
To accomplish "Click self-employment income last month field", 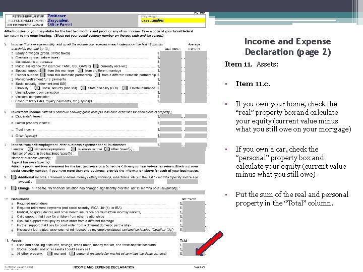I will point(170,145).
